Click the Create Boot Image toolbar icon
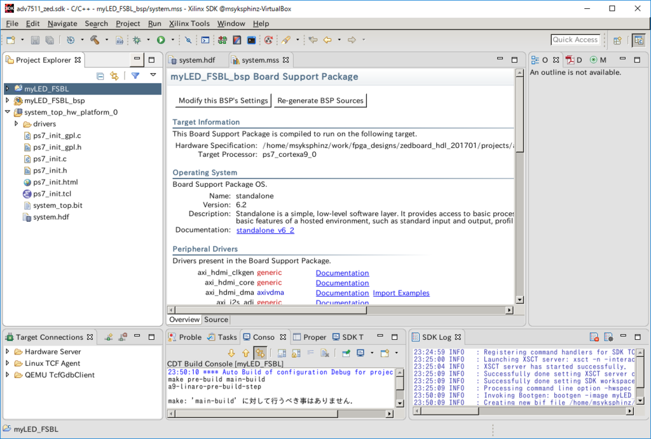651x439 pixels. [x=237, y=40]
